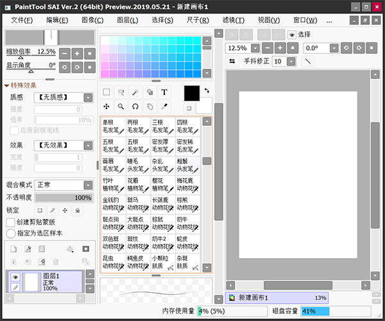385x321 pixels.
Task: Enable the 创建剪贴蒙版 checkbox
Action: coord(10,222)
